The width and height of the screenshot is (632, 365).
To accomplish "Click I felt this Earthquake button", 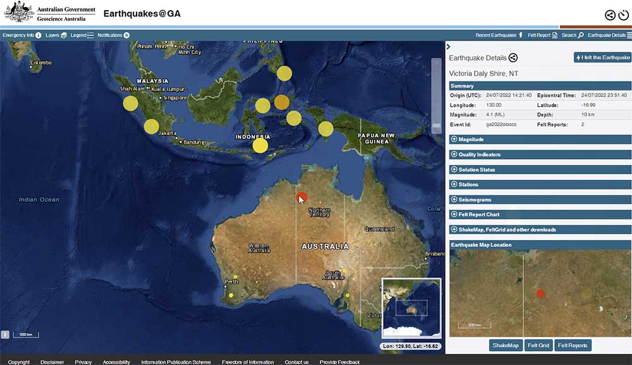I will click(602, 57).
